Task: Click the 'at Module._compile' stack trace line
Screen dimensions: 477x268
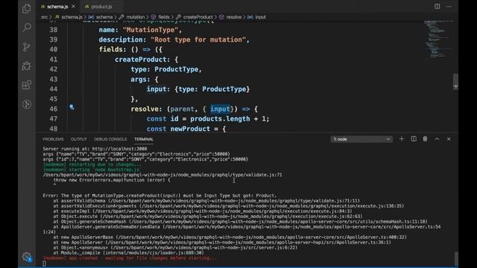Action: (129, 253)
